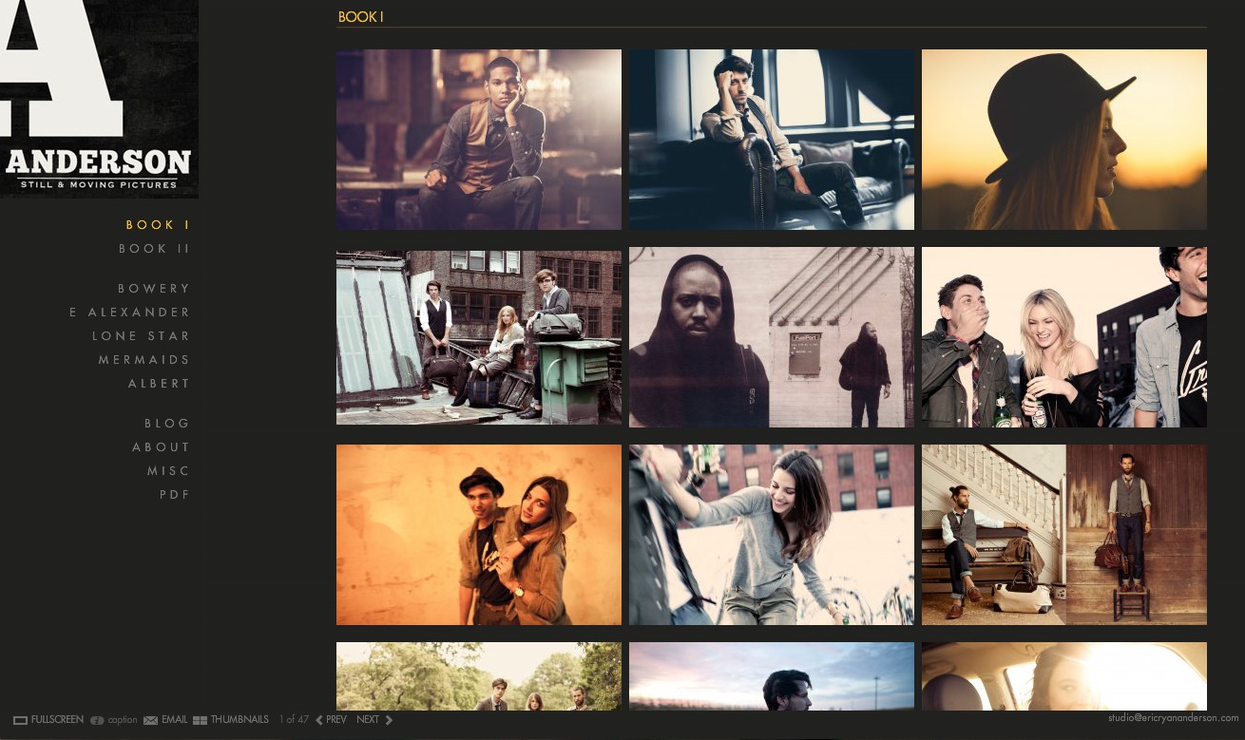Open the LONE STAR gallery
1245x740 pixels.
(142, 336)
